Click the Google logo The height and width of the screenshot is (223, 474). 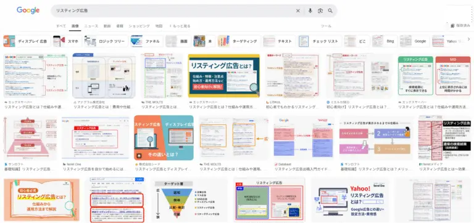tap(28, 10)
